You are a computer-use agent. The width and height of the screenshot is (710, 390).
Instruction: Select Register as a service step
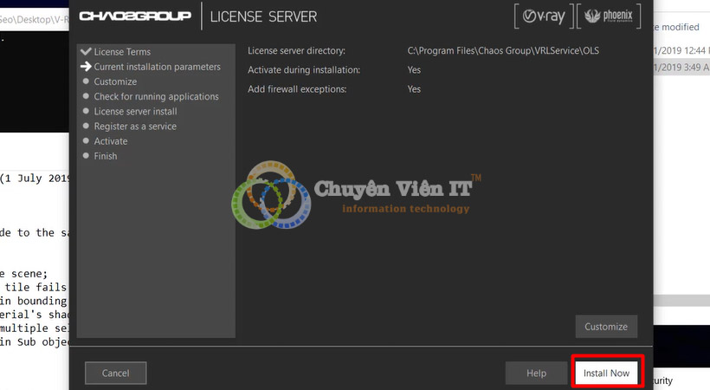coord(135,127)
